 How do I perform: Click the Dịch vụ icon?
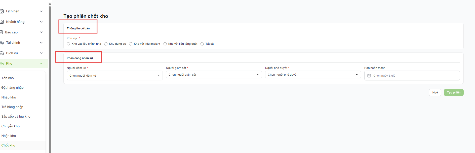pyautogui.click(x=2, y=53)
